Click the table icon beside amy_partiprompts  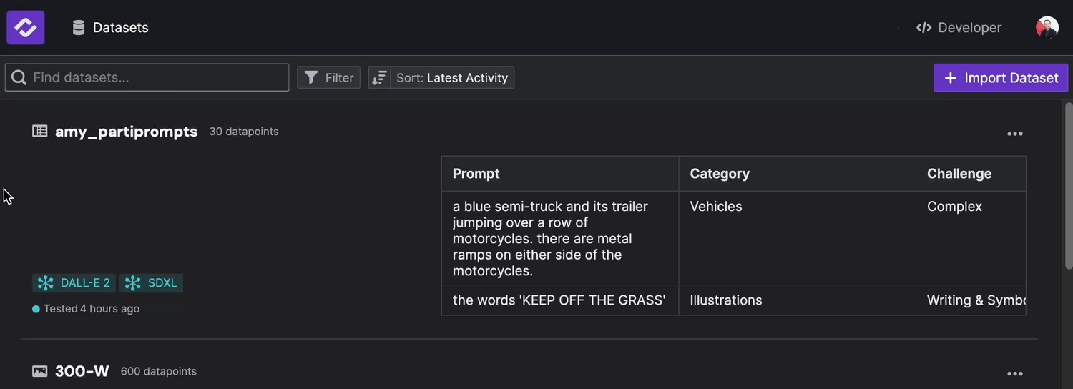[40, 132]
